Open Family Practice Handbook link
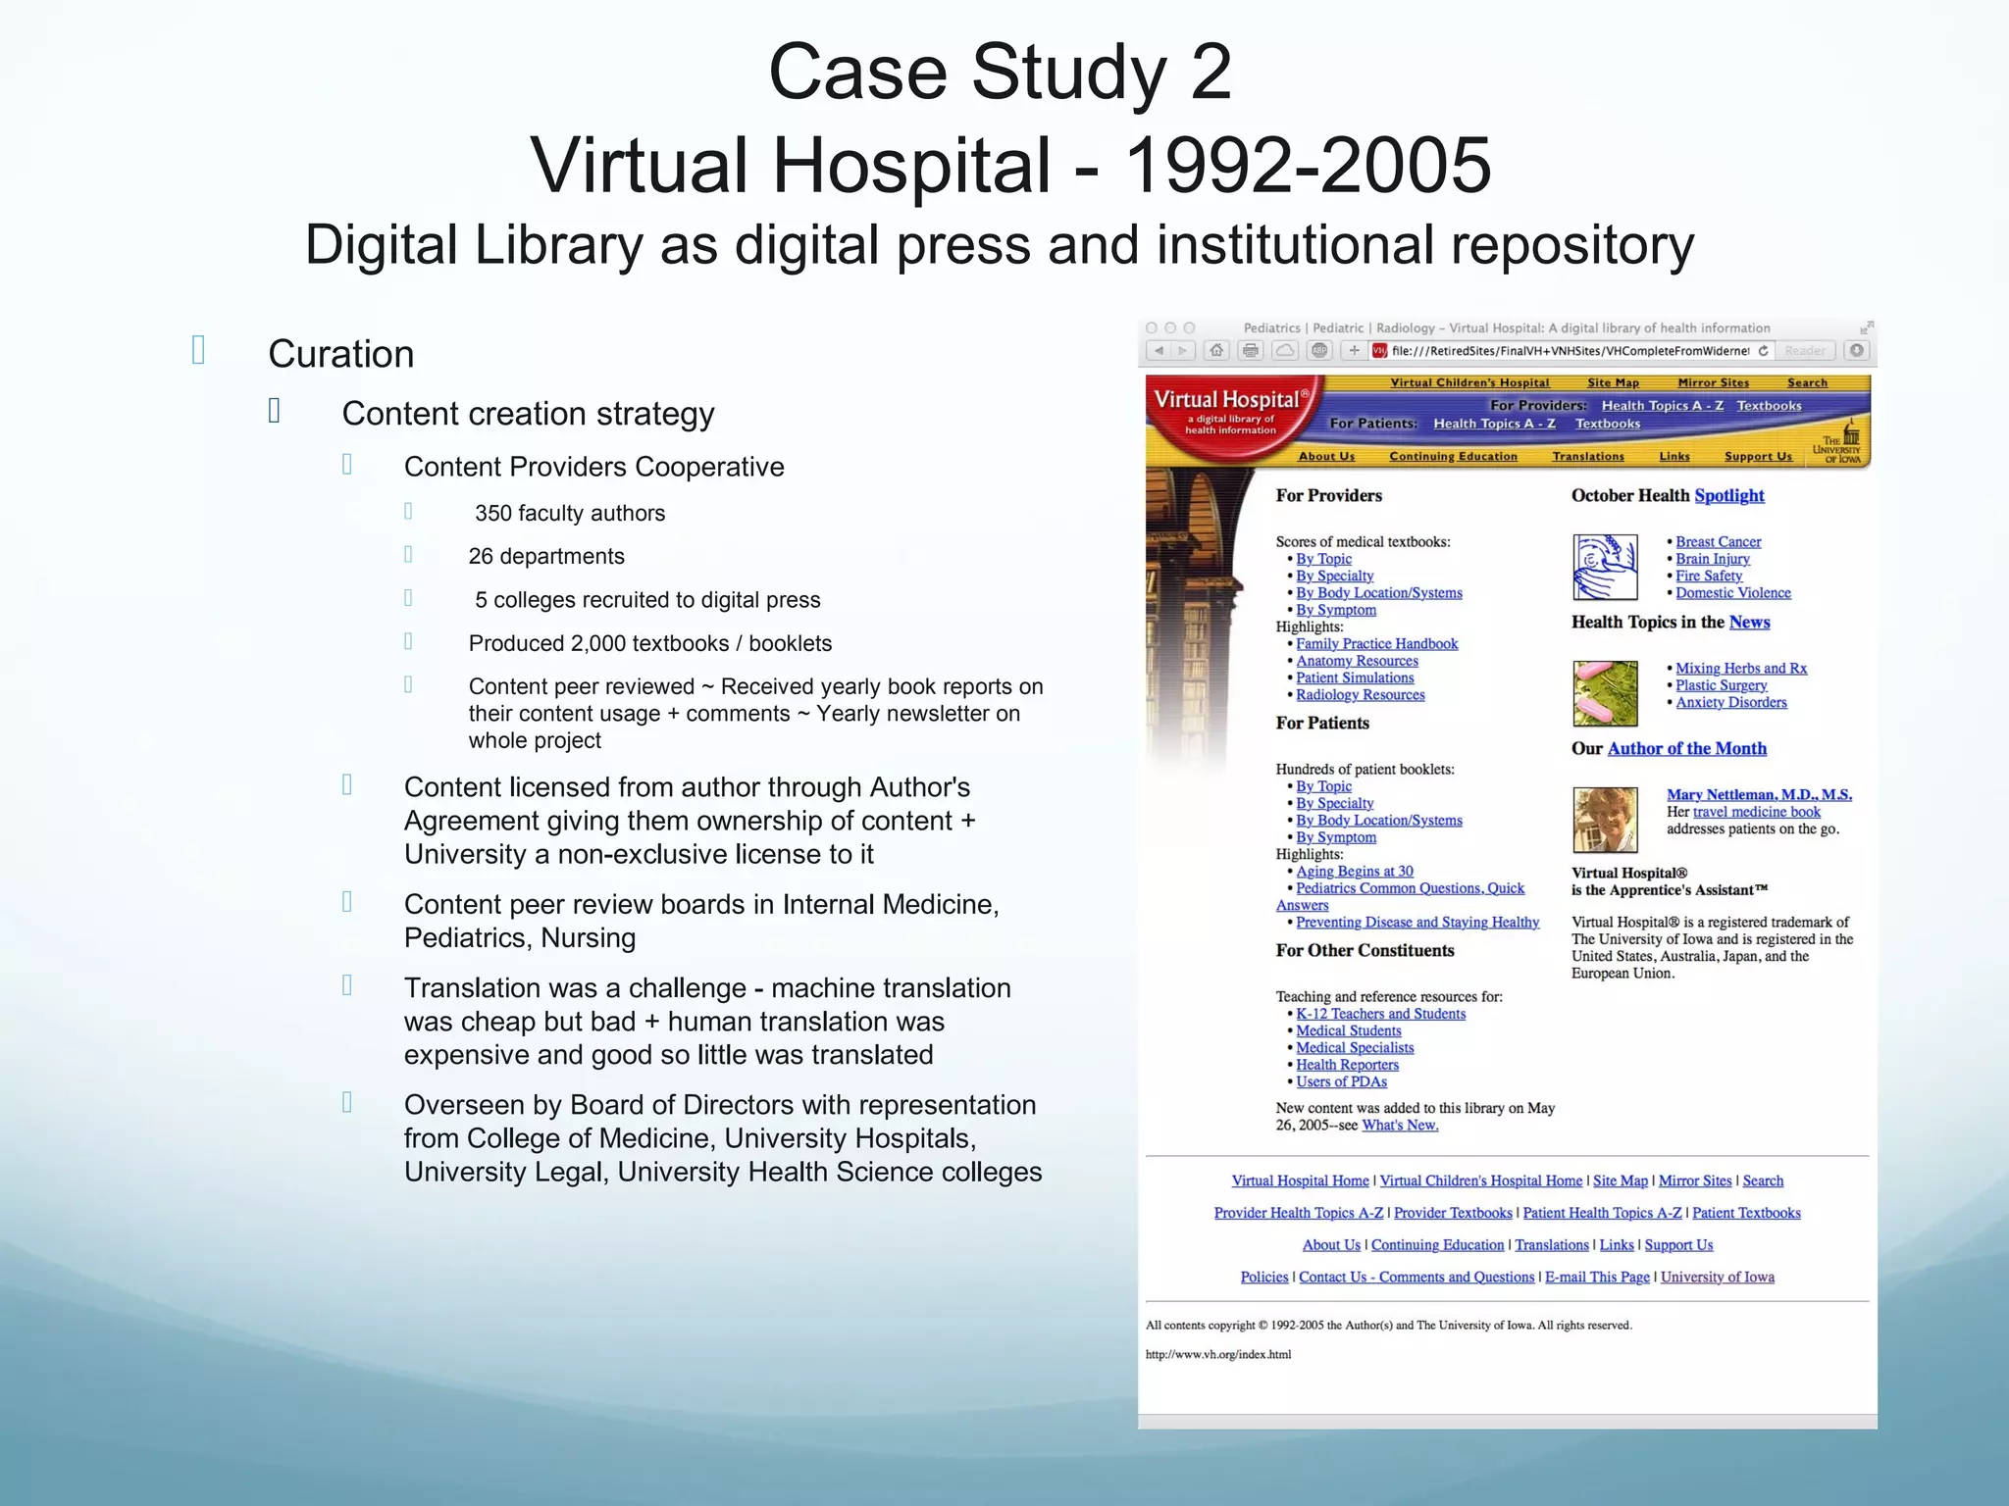Viewport: 2009px width, 1506px height. 1376,644
